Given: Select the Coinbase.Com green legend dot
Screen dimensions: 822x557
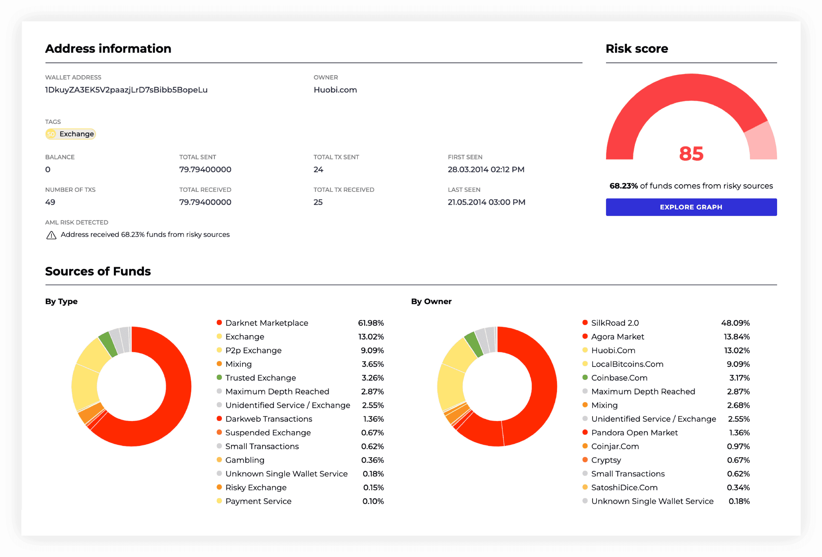Looking at the screenshot, I should point(585,378).
